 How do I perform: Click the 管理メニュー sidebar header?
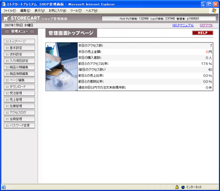[20, 31]
